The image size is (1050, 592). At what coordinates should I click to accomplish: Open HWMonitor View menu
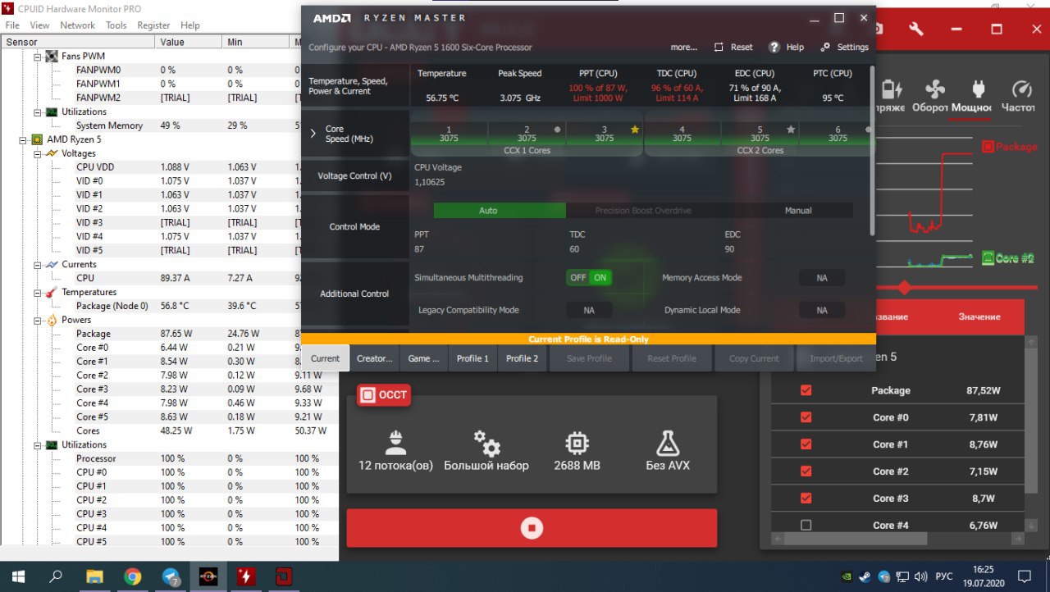point(39,25)
